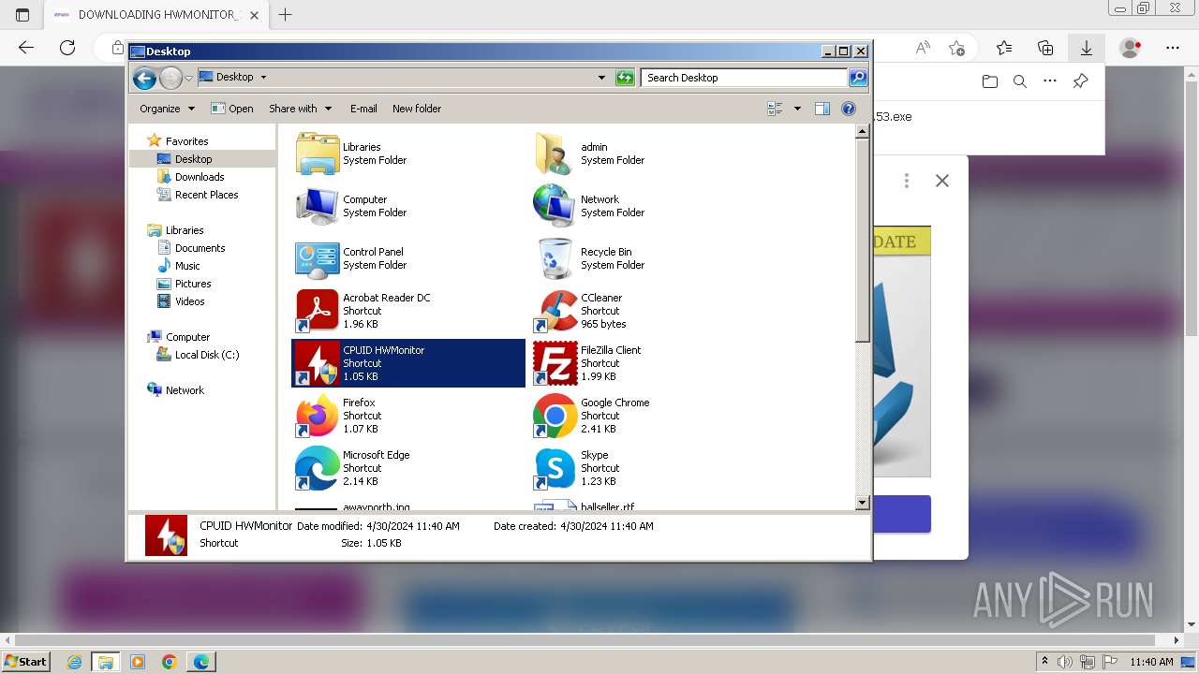This screenshot has height=674, width=1199.
Task: Select the Skype shortcut icon
Action: click(x=555, y=468)
